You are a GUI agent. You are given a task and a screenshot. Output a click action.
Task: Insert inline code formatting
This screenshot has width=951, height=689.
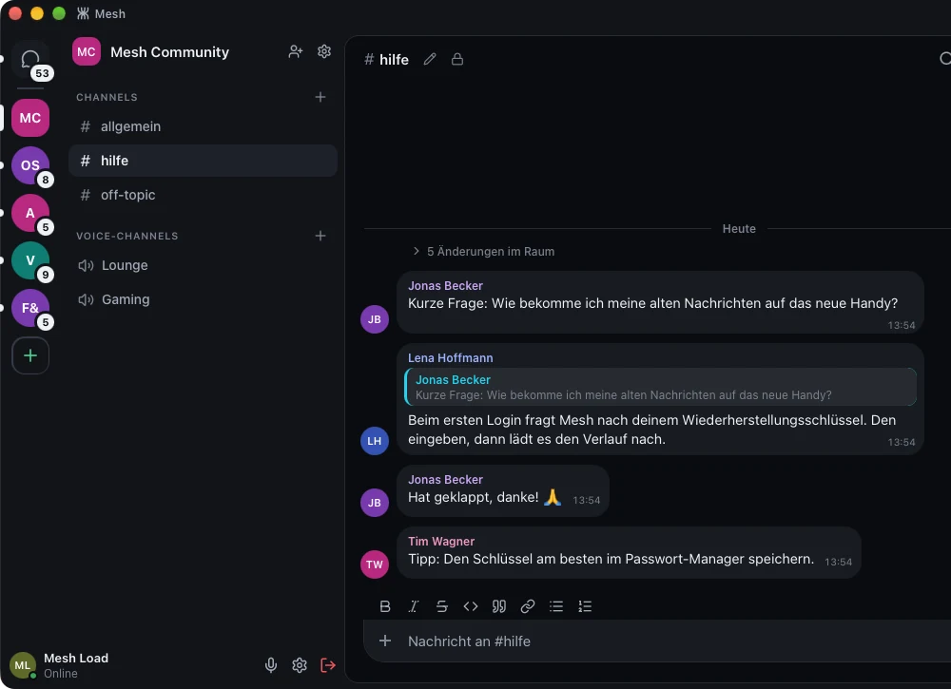click(471, 606)
